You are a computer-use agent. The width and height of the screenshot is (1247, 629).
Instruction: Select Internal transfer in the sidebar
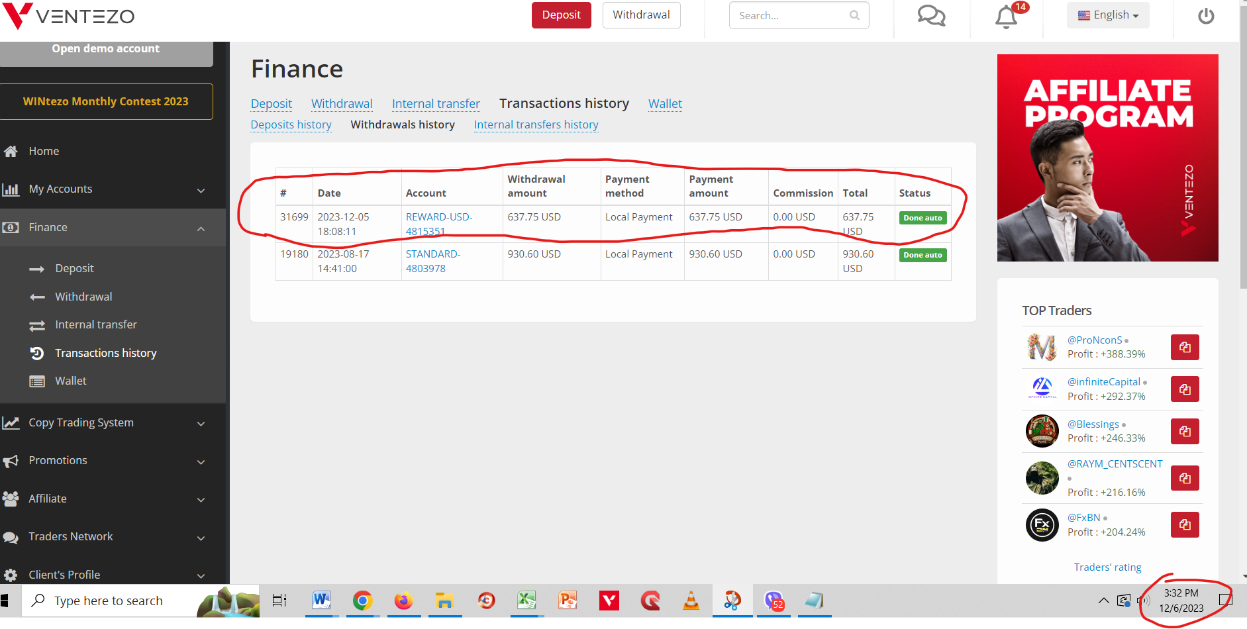coord(96,324)
